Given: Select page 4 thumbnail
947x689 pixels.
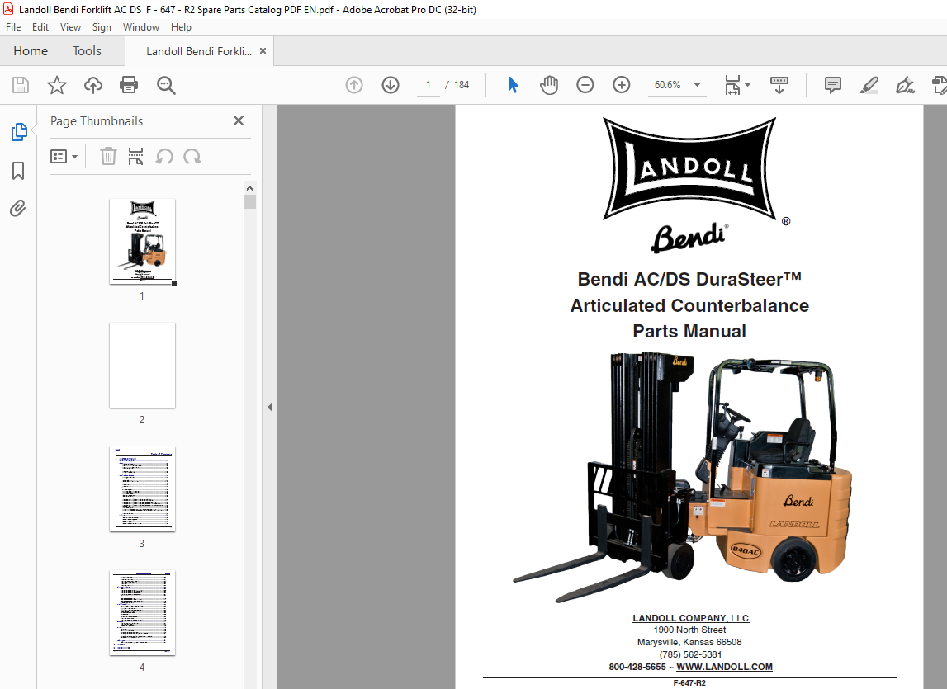Looking at the screenshot, I should click(x=143, y=613).
